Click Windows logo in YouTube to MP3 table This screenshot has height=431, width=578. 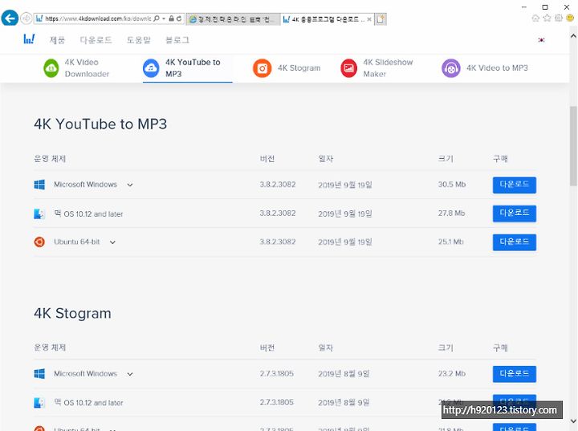[39, 185]
